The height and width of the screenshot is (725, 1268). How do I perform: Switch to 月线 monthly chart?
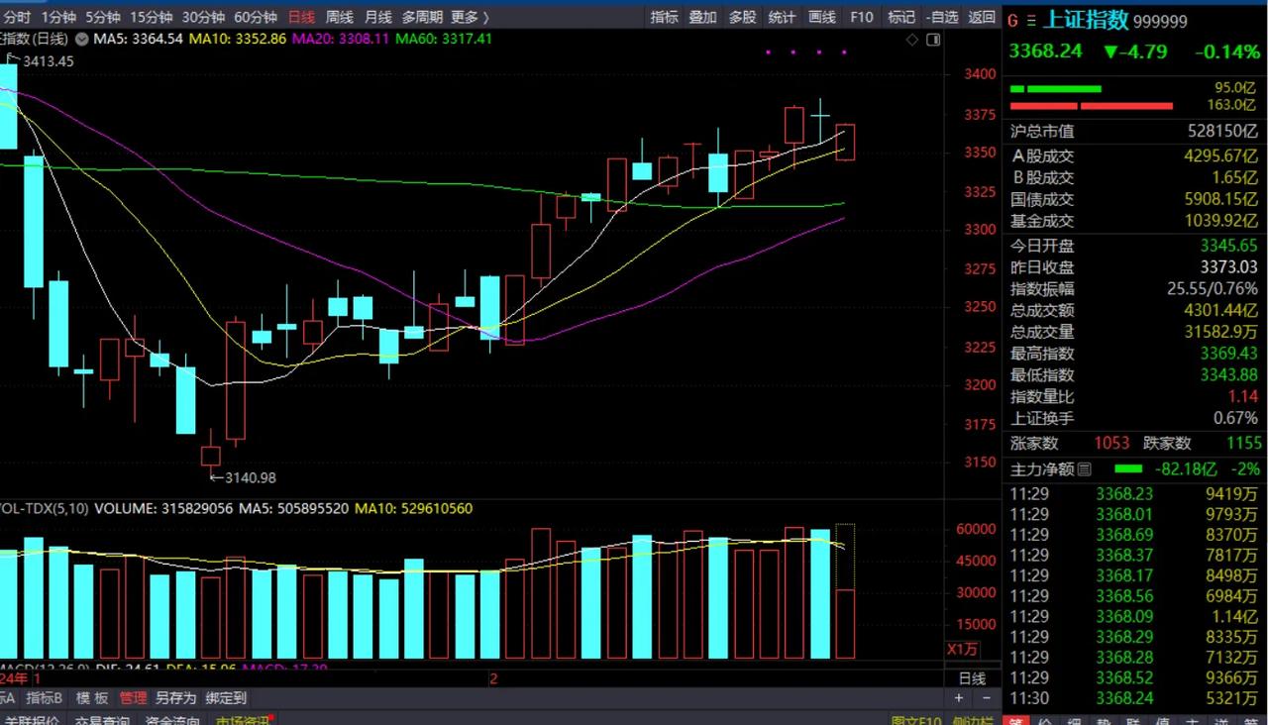(377, 17)
